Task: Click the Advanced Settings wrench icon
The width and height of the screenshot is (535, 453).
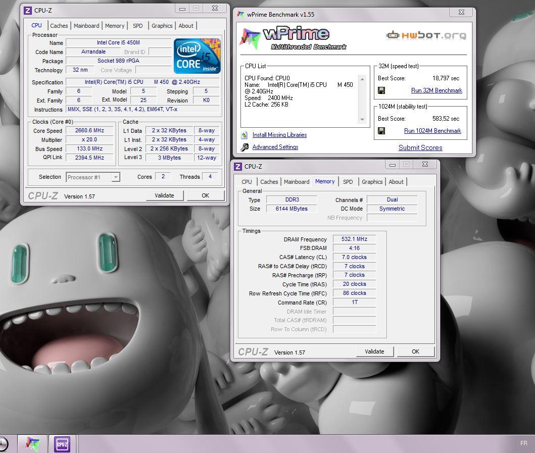Action: pyautogui.click(x=245, y=147)
